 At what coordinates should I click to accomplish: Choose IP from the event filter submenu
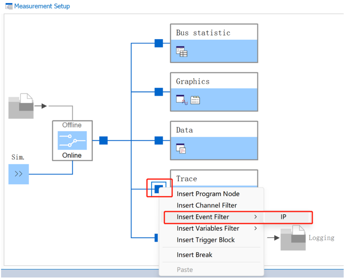284,217
